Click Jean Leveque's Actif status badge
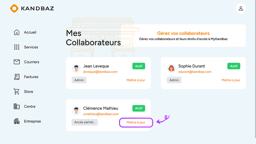256x144 pixels. coord(139,66)
